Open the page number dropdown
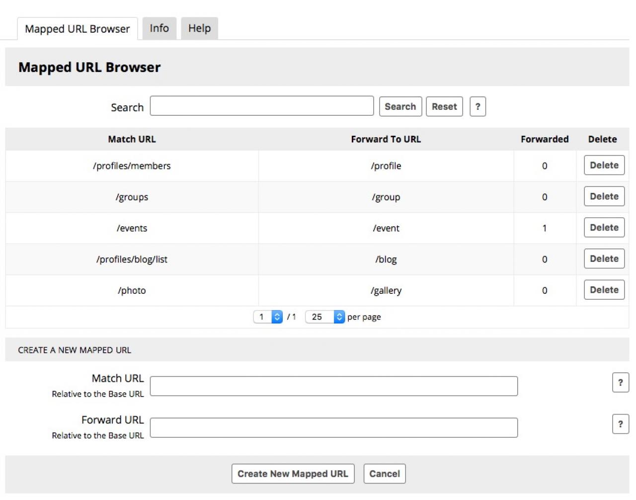This screenshot has width=636, height=500. pyautogui.click(x=268, y=317)
